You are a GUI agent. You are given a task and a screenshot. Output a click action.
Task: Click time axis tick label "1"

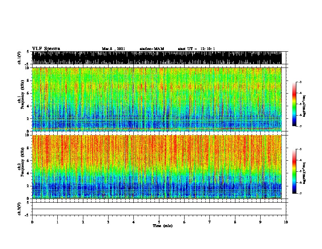57,222
